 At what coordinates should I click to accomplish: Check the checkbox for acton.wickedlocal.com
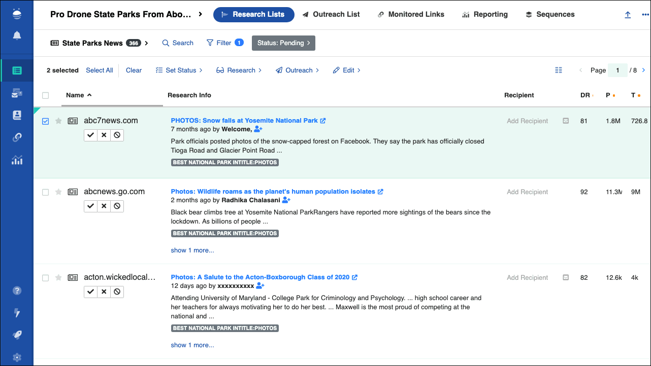tap(45, 277)
